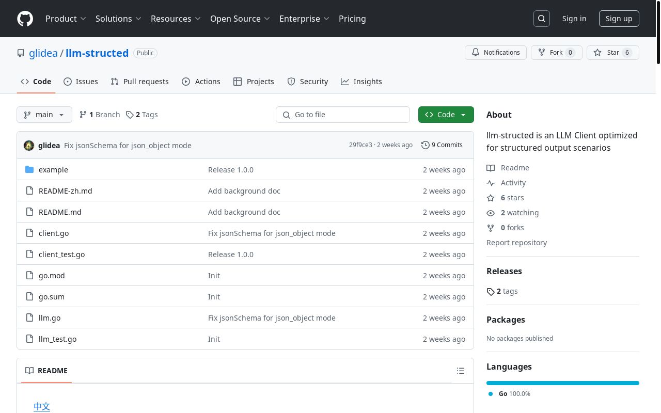Viewport: 661px width, 413px height.
Task: Click the Go language color bar
Action: point(562,383)
